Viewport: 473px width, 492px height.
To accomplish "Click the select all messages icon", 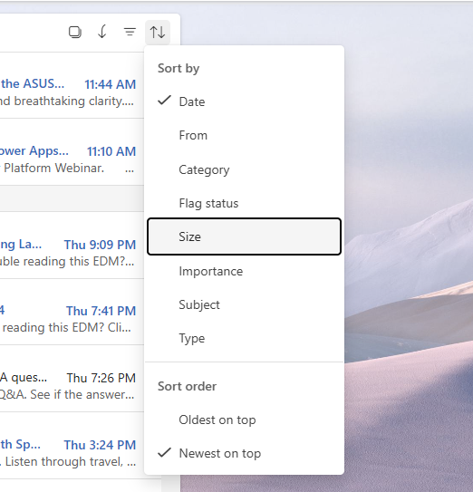I will [x=75, y=32].
